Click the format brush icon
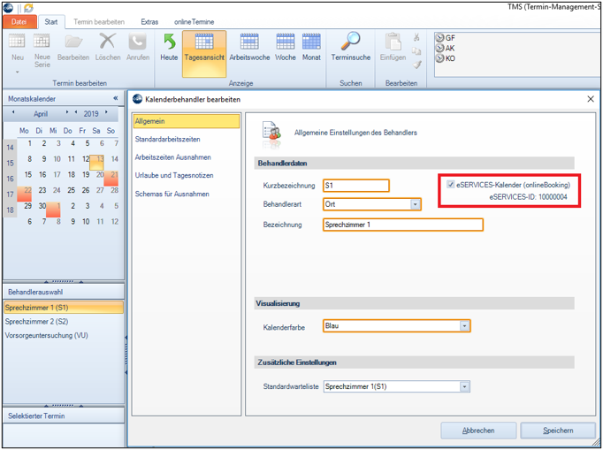 pyautogui.click(x=416, y=65)
